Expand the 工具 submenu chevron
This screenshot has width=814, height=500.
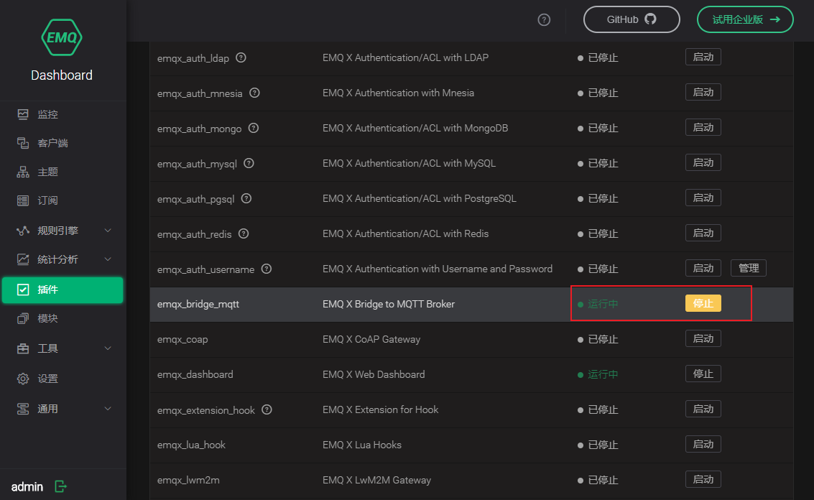(108, 348)
